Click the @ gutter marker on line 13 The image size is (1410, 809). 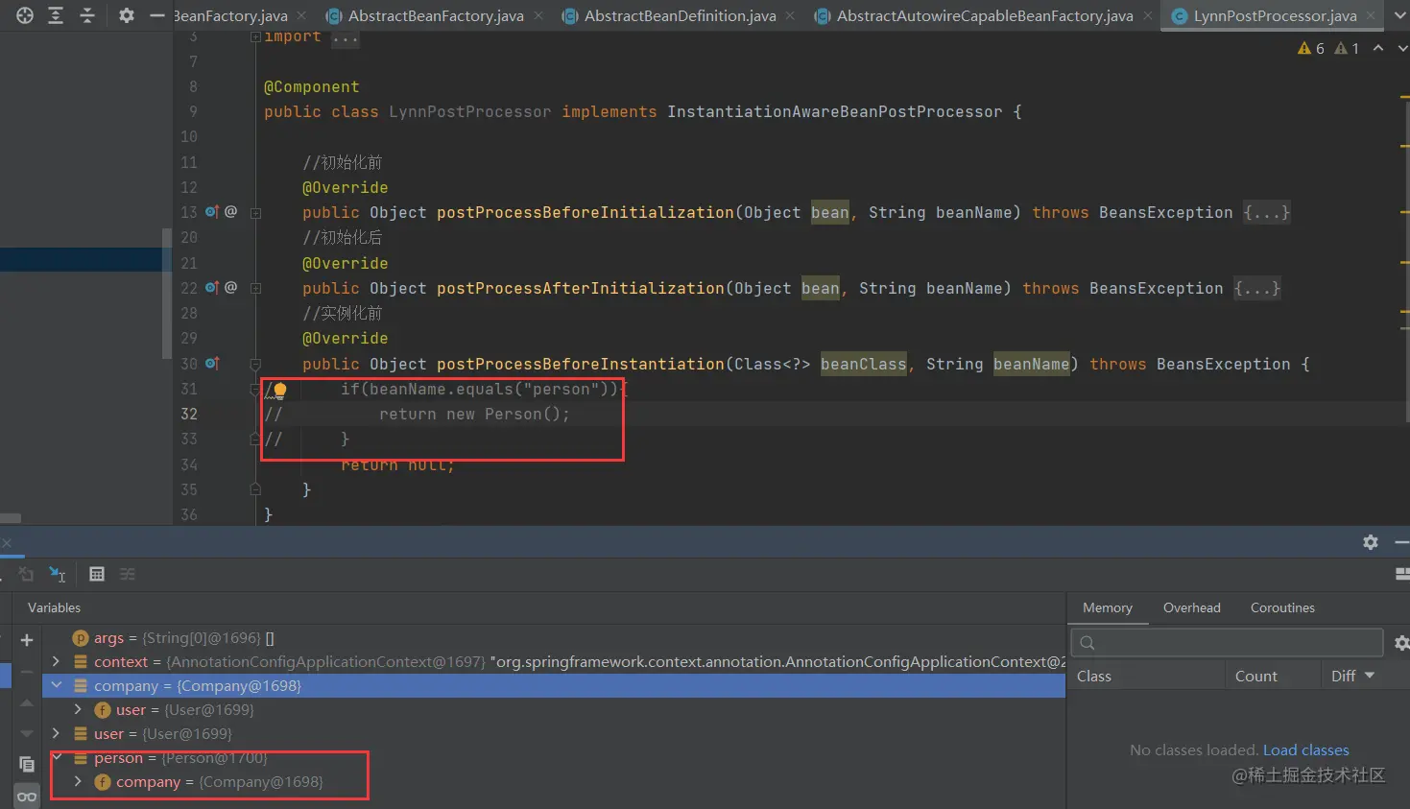(x=230, y=211)
